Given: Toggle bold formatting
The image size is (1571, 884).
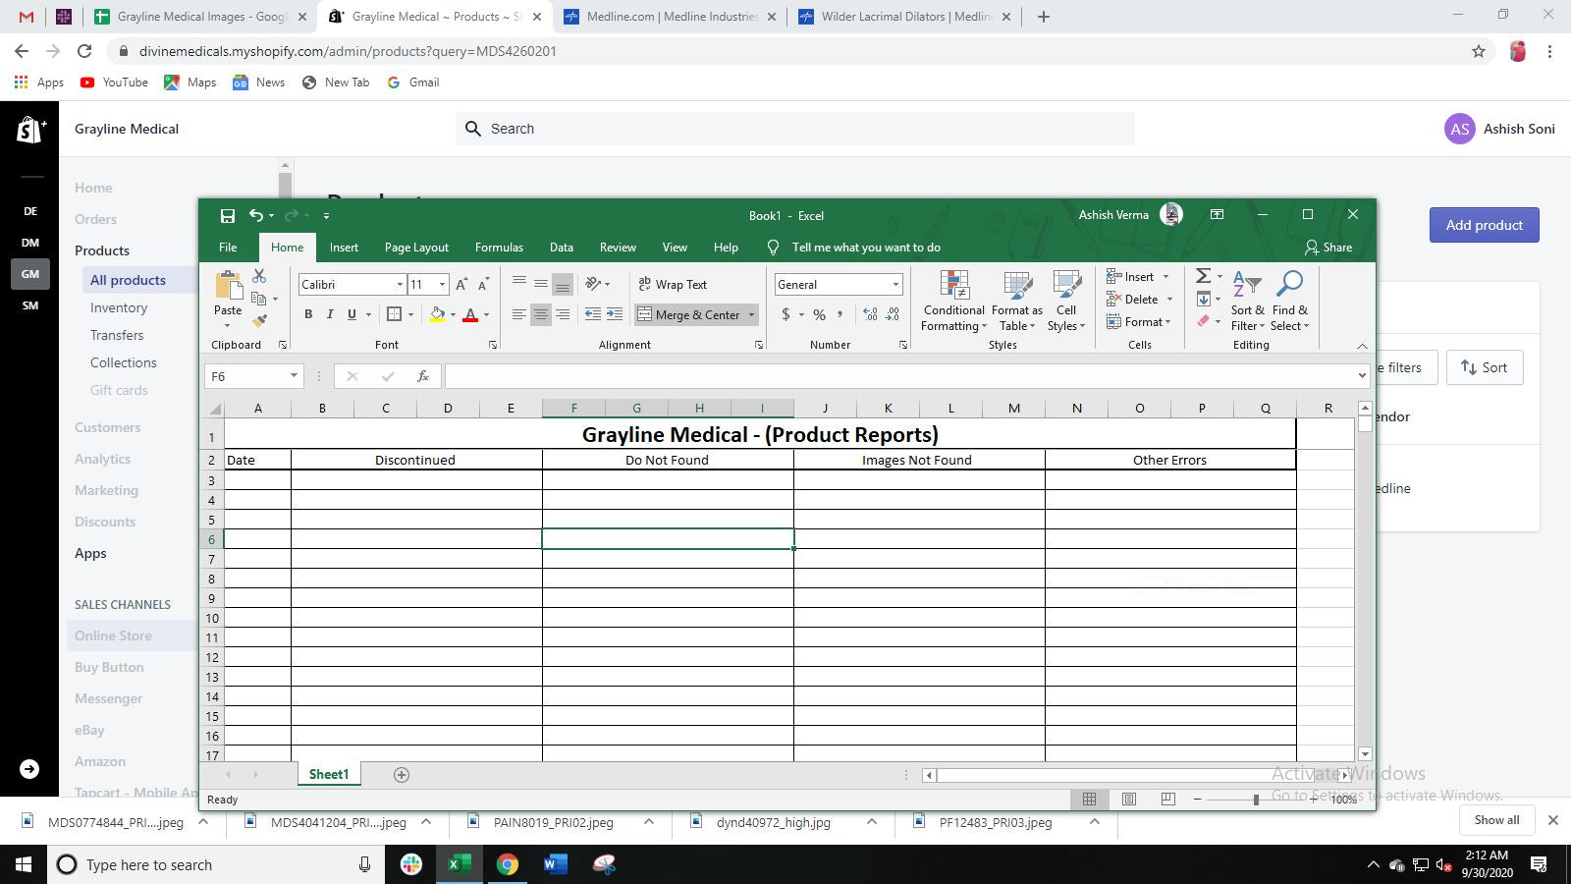Looking at the screenshot, I should (308, 314).
